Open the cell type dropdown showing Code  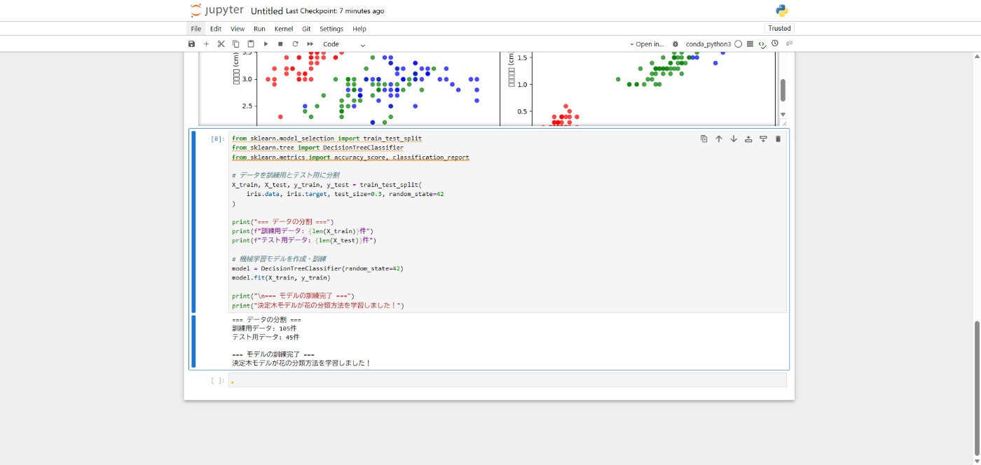click(343, 44)
